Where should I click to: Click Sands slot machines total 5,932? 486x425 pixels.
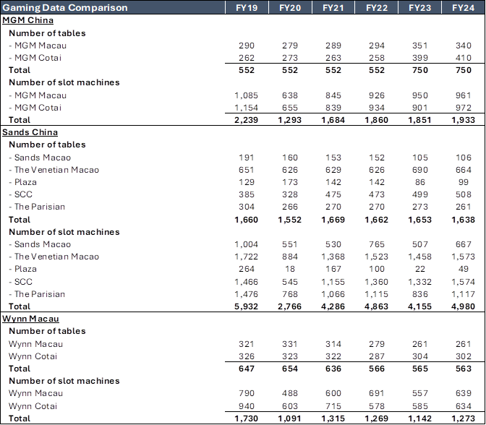tap(247, 306)
